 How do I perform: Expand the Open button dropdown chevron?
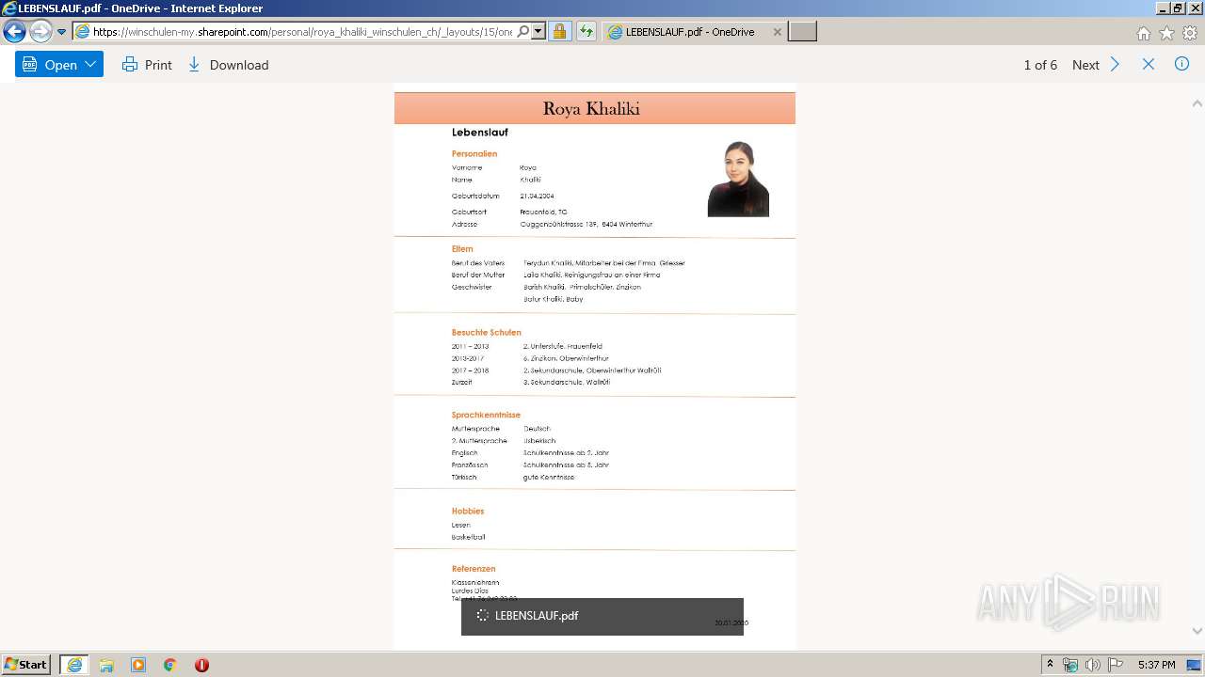pos(91,65)
